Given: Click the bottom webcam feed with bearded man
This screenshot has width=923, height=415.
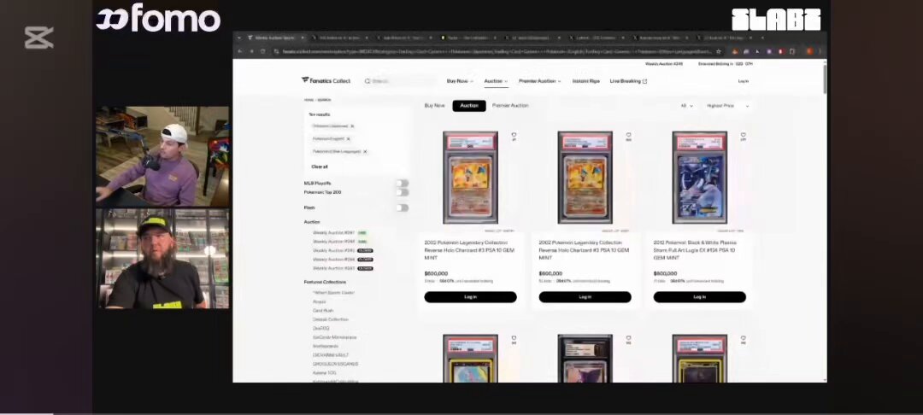Looking at the screenshot, I should pyautogui.click(x=162, y=259).
